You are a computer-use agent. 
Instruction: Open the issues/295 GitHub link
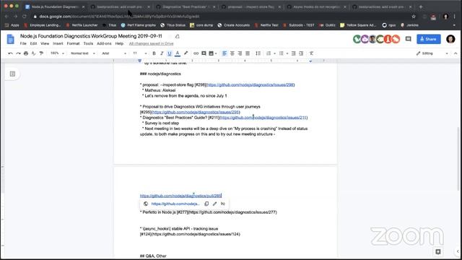pos(196,113)
